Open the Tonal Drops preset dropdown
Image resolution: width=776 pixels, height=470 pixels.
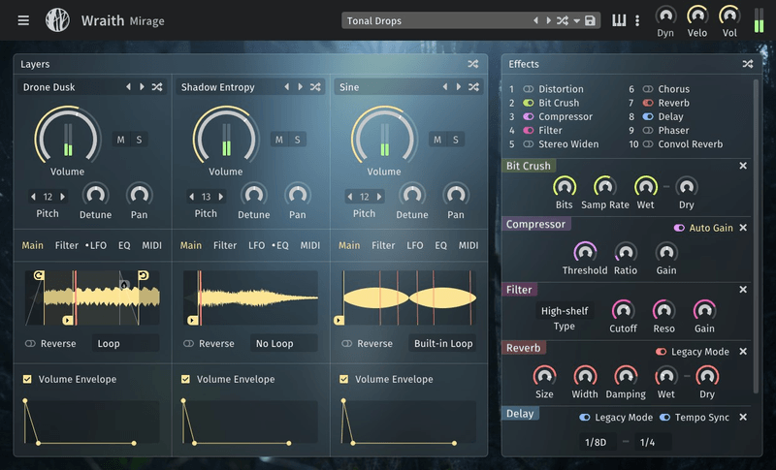436,21
